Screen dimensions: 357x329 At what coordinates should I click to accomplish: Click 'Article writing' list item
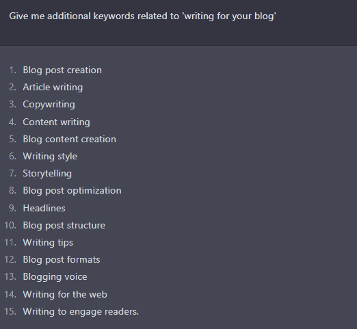point(53,88)
